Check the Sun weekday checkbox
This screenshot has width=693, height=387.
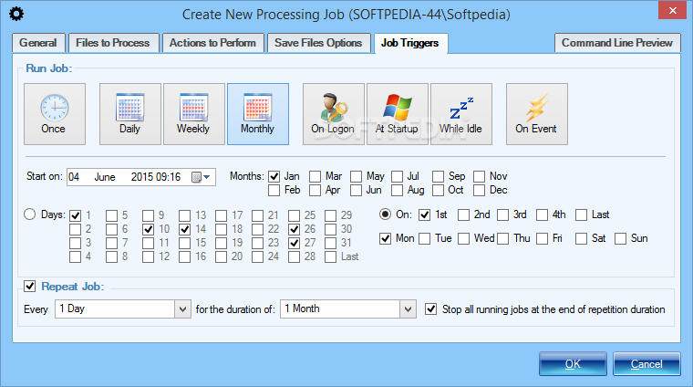click(620, 238)
